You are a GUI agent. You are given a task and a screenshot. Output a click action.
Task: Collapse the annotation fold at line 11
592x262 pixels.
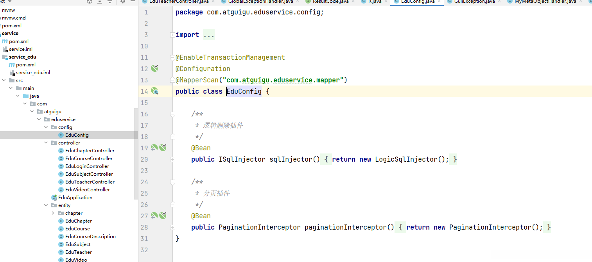tap(172, 58)
